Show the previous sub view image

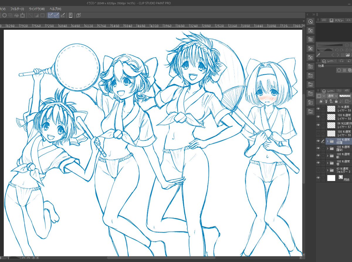coord(333,55)
